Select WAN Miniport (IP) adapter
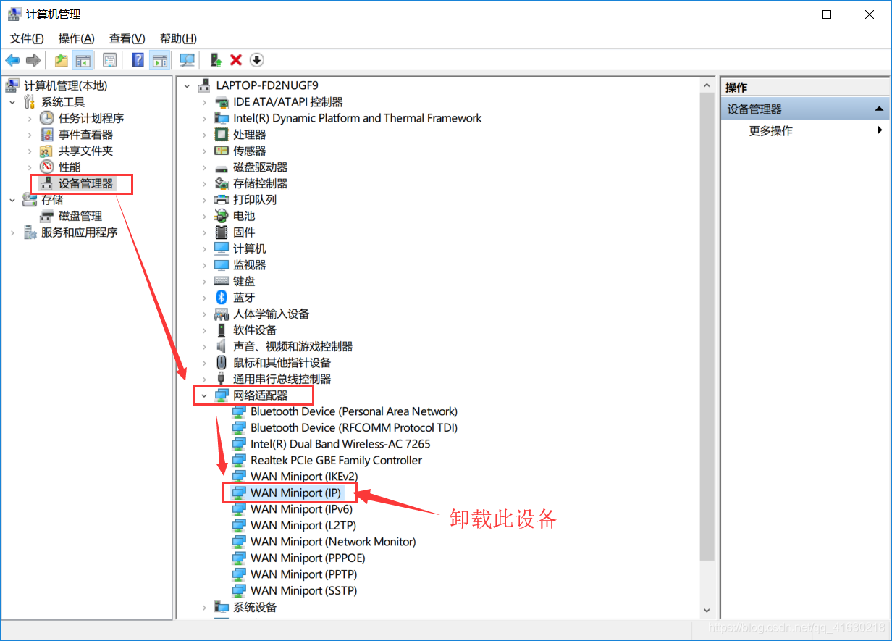 pos(295,493)
